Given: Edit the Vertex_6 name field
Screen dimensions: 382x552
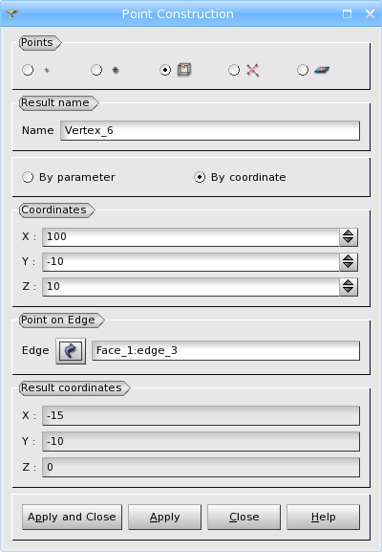Looking at the screenshot, I should [210, 131].
